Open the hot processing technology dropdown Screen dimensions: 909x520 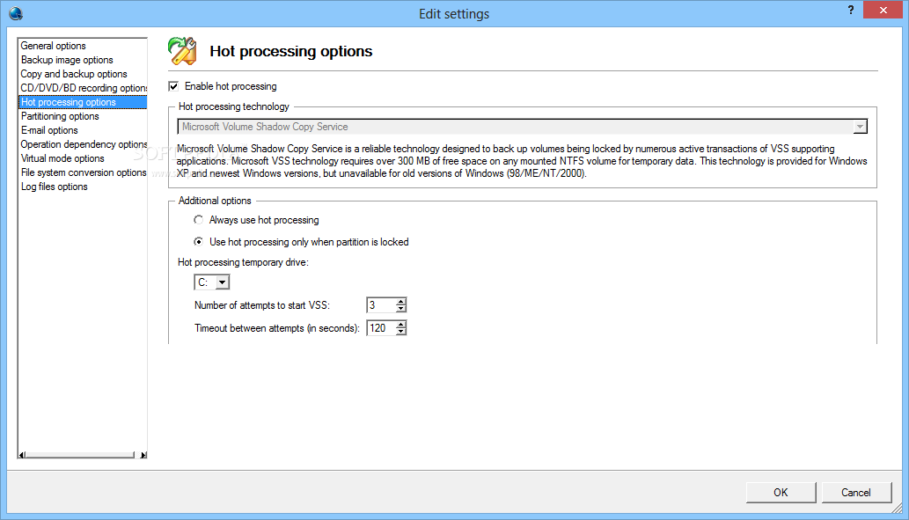point(861,127)
